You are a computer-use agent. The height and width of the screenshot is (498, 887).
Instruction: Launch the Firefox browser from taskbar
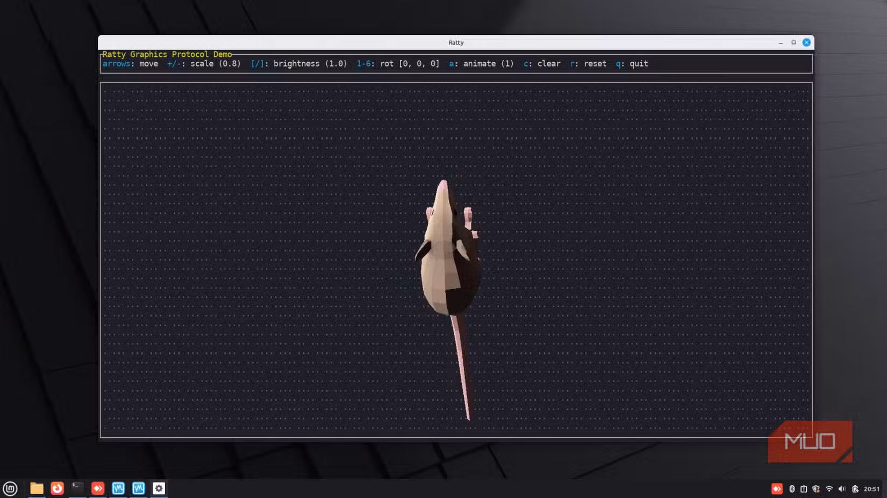[x=57, y=488]
